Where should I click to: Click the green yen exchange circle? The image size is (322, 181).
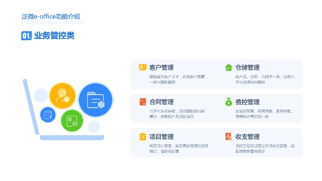(72, 121)
